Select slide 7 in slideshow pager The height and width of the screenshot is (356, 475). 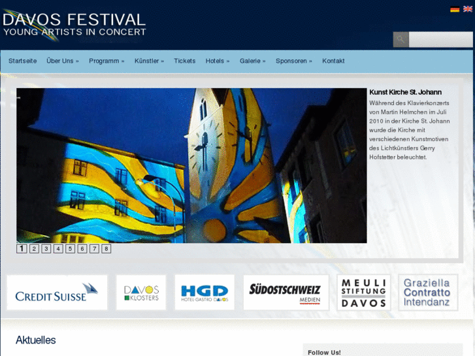pos(94,249)
